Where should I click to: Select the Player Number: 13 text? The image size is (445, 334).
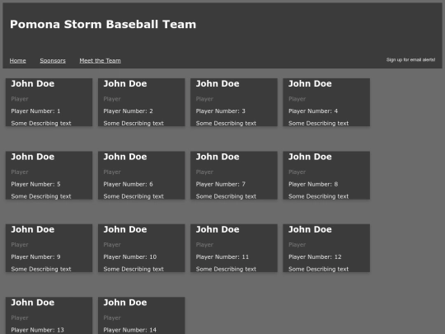point(37,330)
